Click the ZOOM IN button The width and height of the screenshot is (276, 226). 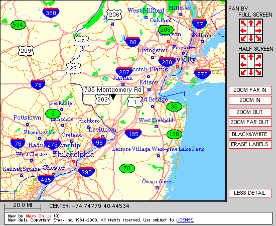tap(250, 100)
